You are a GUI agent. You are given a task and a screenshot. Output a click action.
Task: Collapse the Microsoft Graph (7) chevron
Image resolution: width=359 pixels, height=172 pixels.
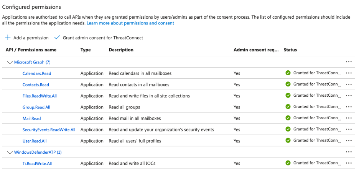coord(10,63)
